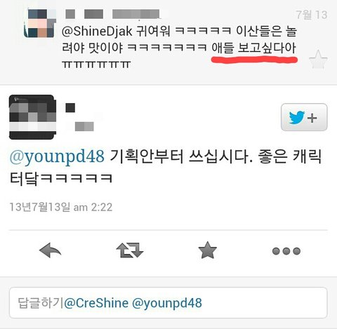Click the 7월 13 date of the top tweet
This screenshot has width=337, height=329.
312,15
